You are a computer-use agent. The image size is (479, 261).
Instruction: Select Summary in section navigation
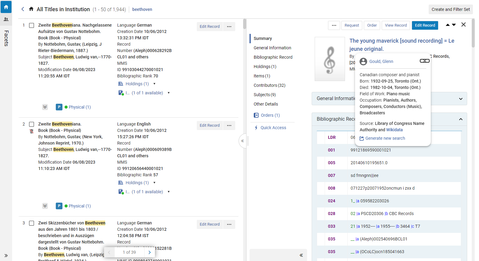pos(263,38)
